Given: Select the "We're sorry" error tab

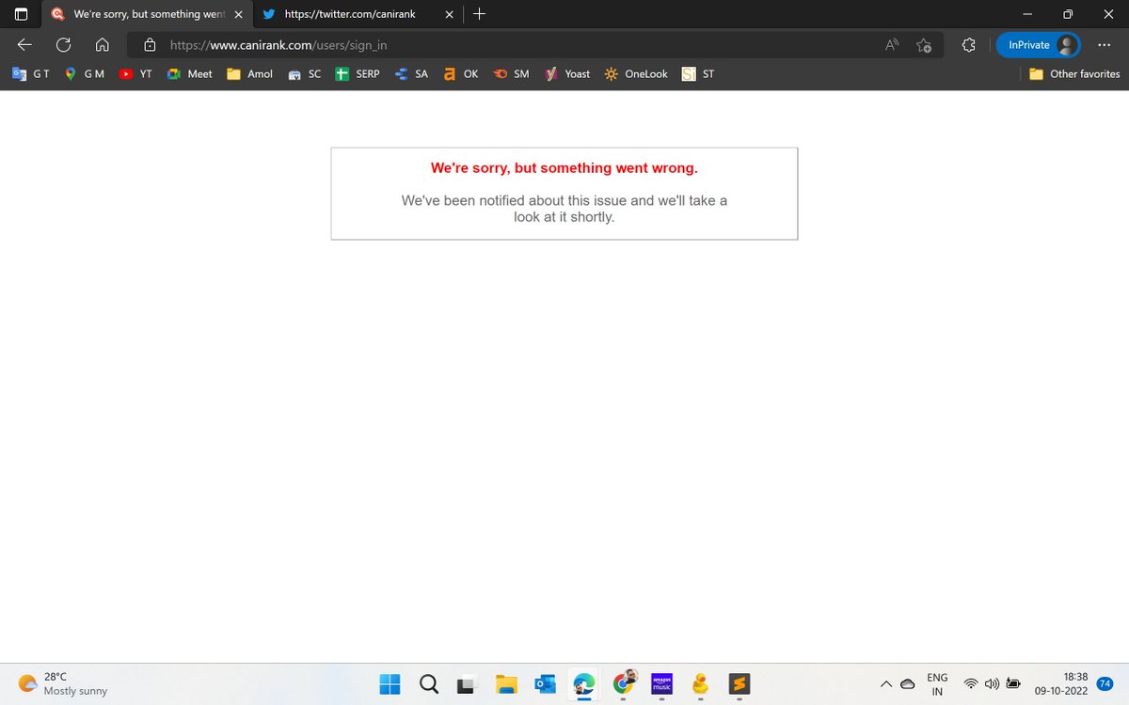Looking at the screenshot, I should [x=146, y=14].
